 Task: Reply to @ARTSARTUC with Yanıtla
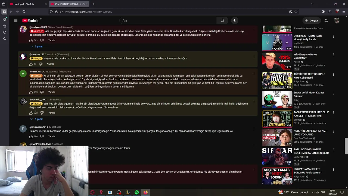click(x=52, y=92)
